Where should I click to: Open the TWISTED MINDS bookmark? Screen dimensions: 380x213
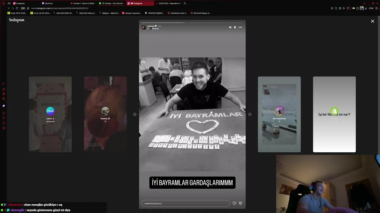pos(154,13)
